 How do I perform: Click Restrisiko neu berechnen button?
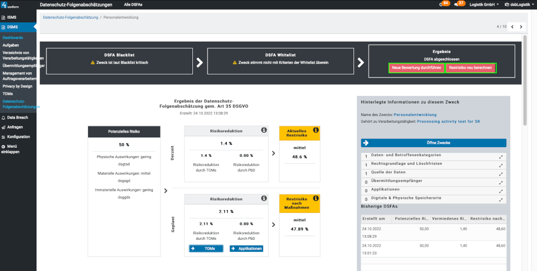pyautogui.click(x=471, y=68)
